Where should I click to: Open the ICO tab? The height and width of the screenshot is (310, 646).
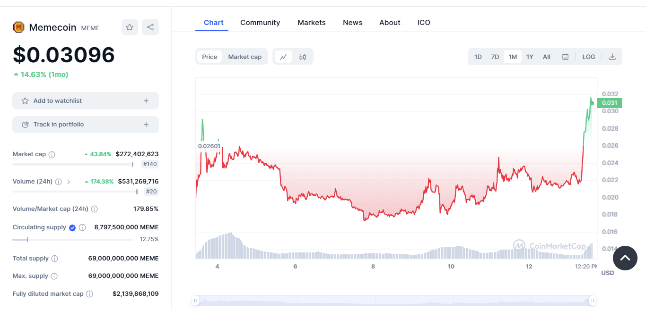click(x=424, y=22)
